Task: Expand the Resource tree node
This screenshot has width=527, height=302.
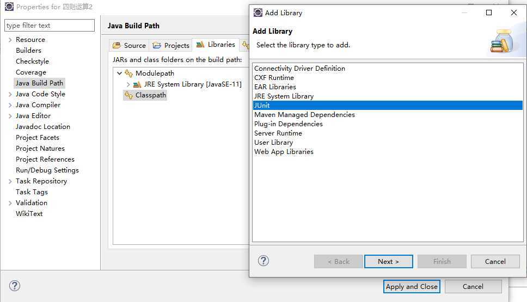Action: (x=10, y=40)
